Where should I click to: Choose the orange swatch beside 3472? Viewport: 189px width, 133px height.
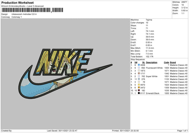[x=139, y=88]
